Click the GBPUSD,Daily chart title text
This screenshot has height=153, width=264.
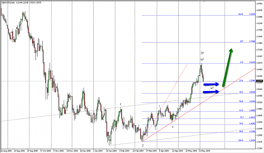(8, 3)
